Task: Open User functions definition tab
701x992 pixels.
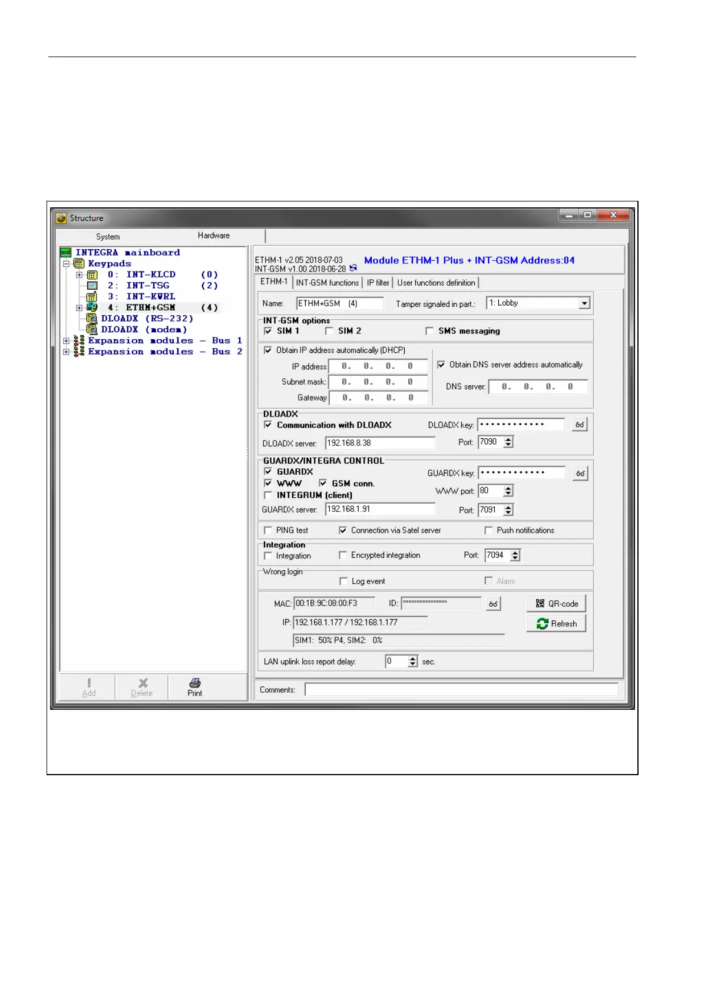Action: pos(437,283)
